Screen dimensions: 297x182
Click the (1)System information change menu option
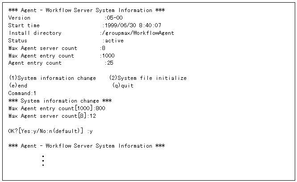point(52,78)
